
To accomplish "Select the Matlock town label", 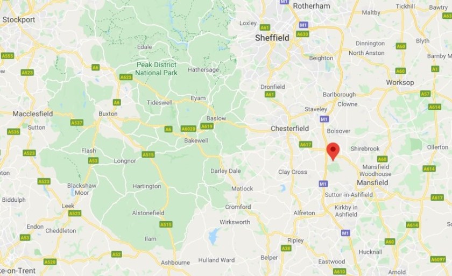I will pyautogui.click(x=242, y=188).
